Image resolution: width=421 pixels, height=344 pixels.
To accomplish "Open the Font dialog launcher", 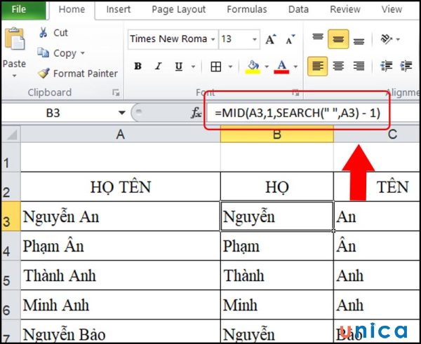I will (295, 92).
